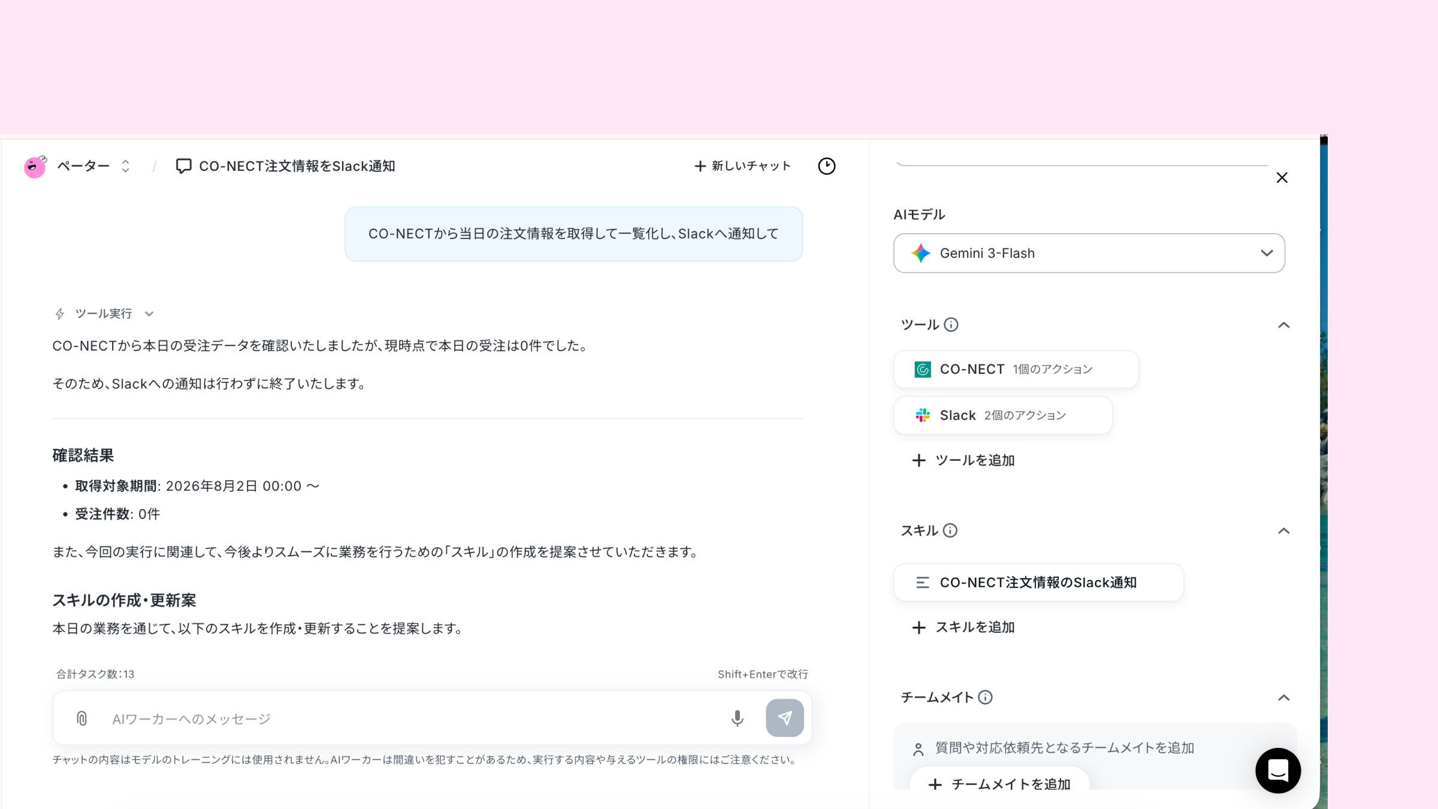Image resolution: width=1438 pixels, height=809 pixels.
Task: Click the Shift+Enterで改行 hint
Action: pos(763,674)
